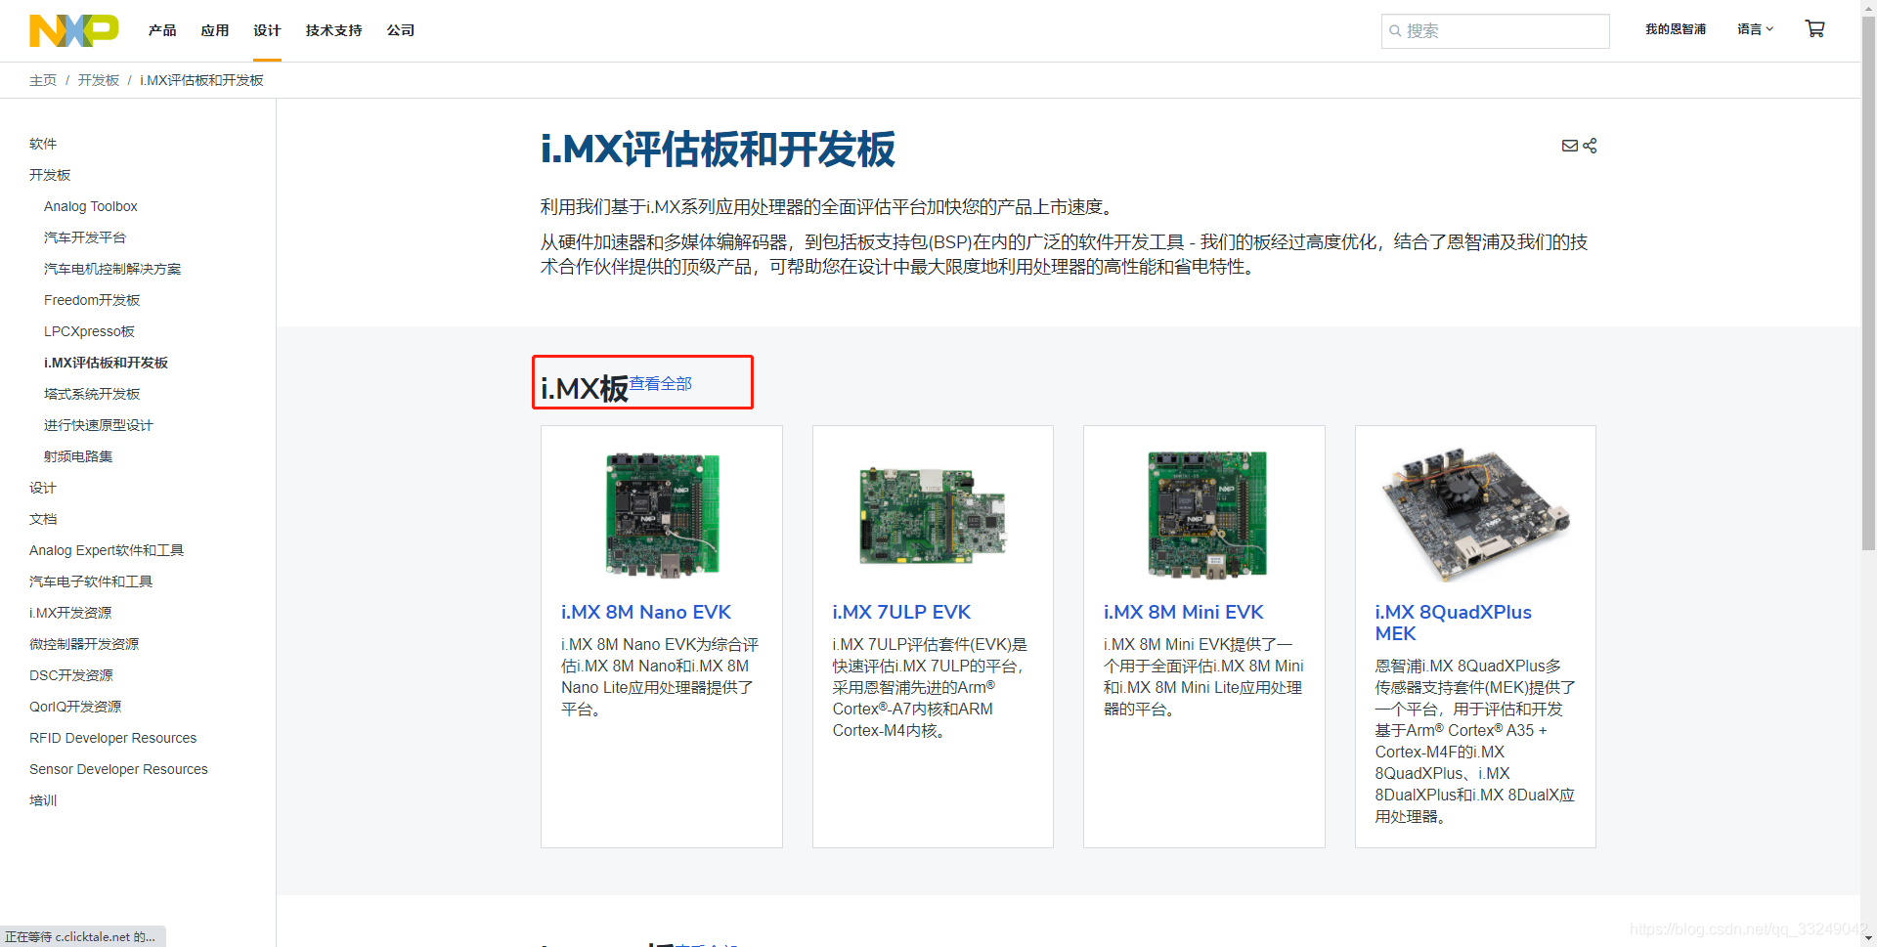
Task: Open 微控制器开发资源 sidebar item
Action: 84,644
